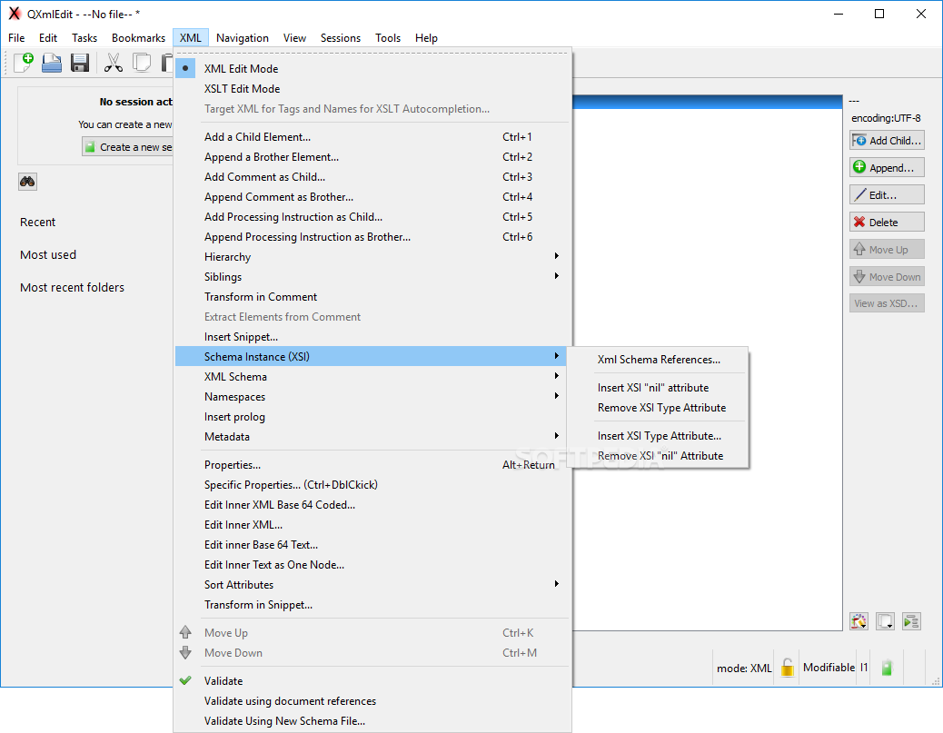Click the highlighted Schema Instance (XSI) entry
Viewport: 943px width, 733px height.
coord(372,357)
